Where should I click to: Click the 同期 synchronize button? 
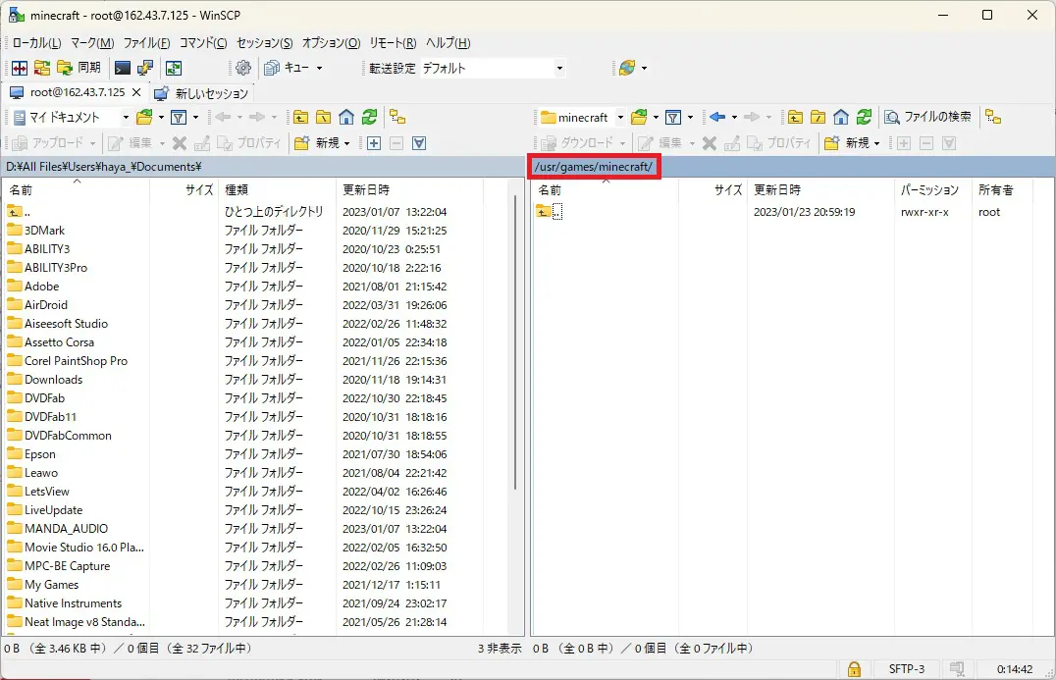click(x=79, y=68)
